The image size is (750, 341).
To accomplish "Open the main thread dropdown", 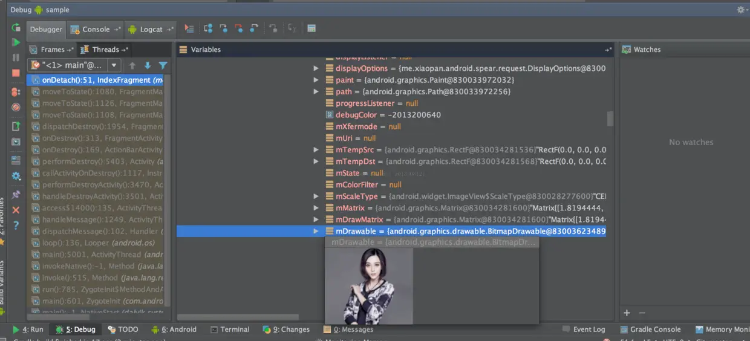I will tap(114, 65).
